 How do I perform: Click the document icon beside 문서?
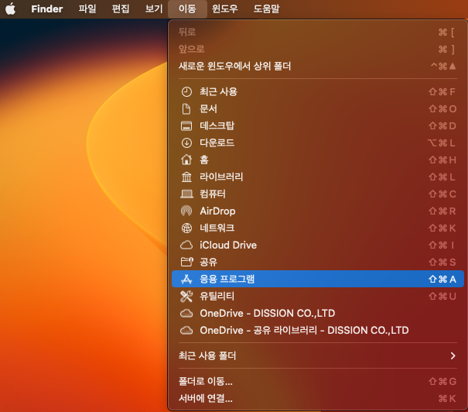point(186,108)
